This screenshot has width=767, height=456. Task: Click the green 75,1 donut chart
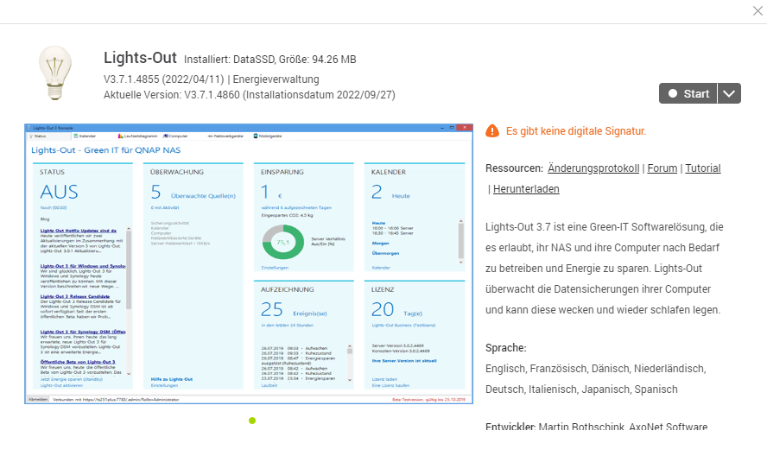[x=282, y=244]
